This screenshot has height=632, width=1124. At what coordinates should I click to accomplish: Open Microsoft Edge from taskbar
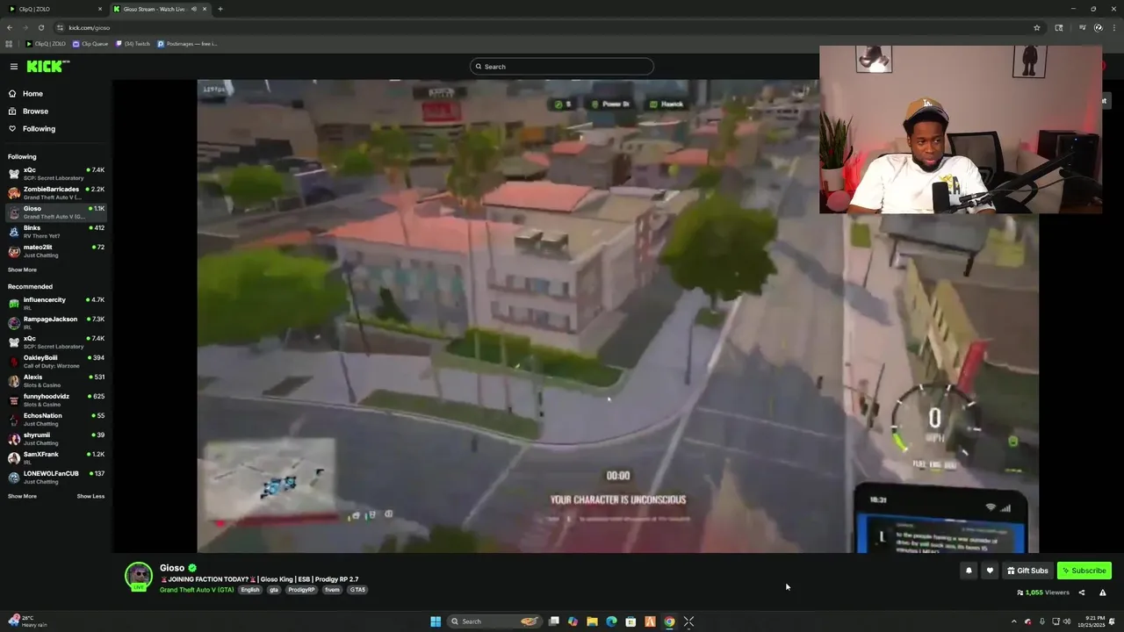(611, 621)
